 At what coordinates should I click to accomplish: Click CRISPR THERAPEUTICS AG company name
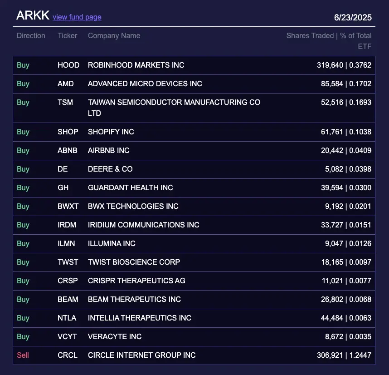click(136, 281)
